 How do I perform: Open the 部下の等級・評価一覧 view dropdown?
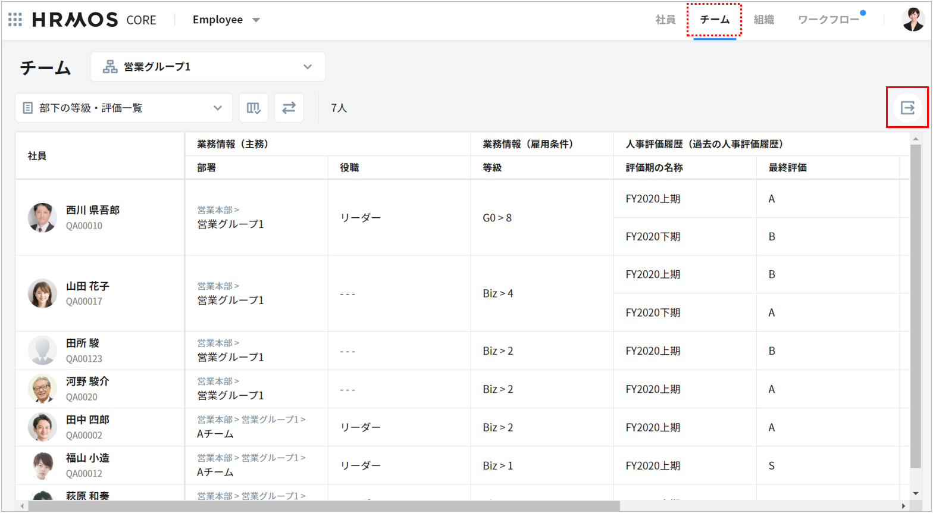click(124, 108)
